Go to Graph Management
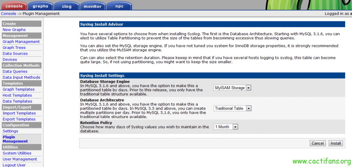This screenshot has width=352, height=167. (21, 42)
